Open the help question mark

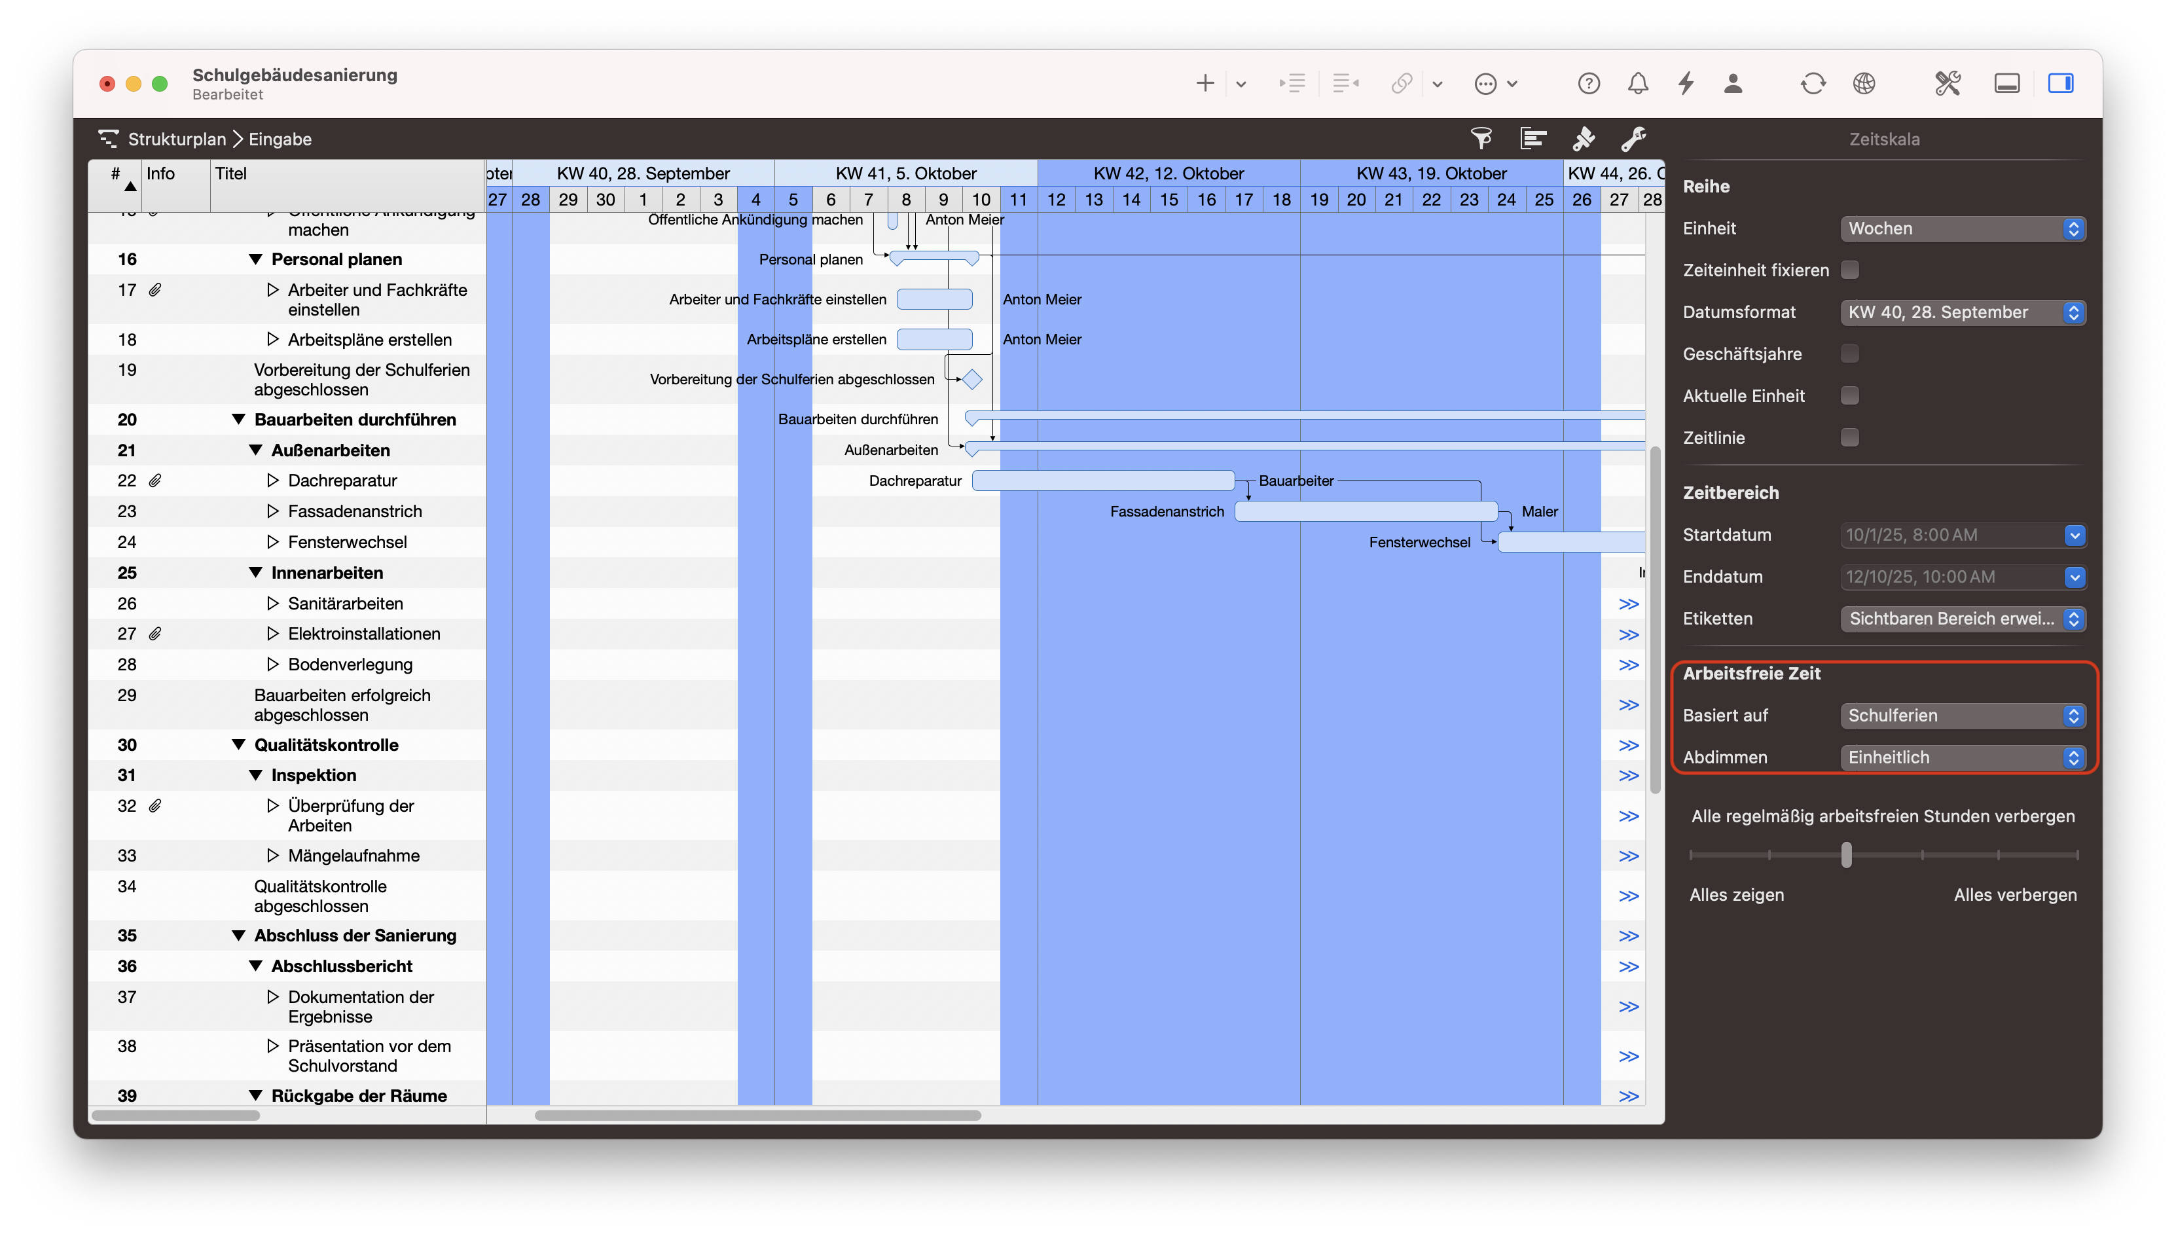(x=1588, y=83)
